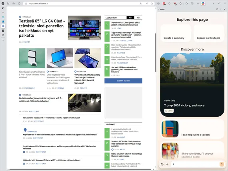
Task: Close the Copilot pane
Action: coord(224,9)
